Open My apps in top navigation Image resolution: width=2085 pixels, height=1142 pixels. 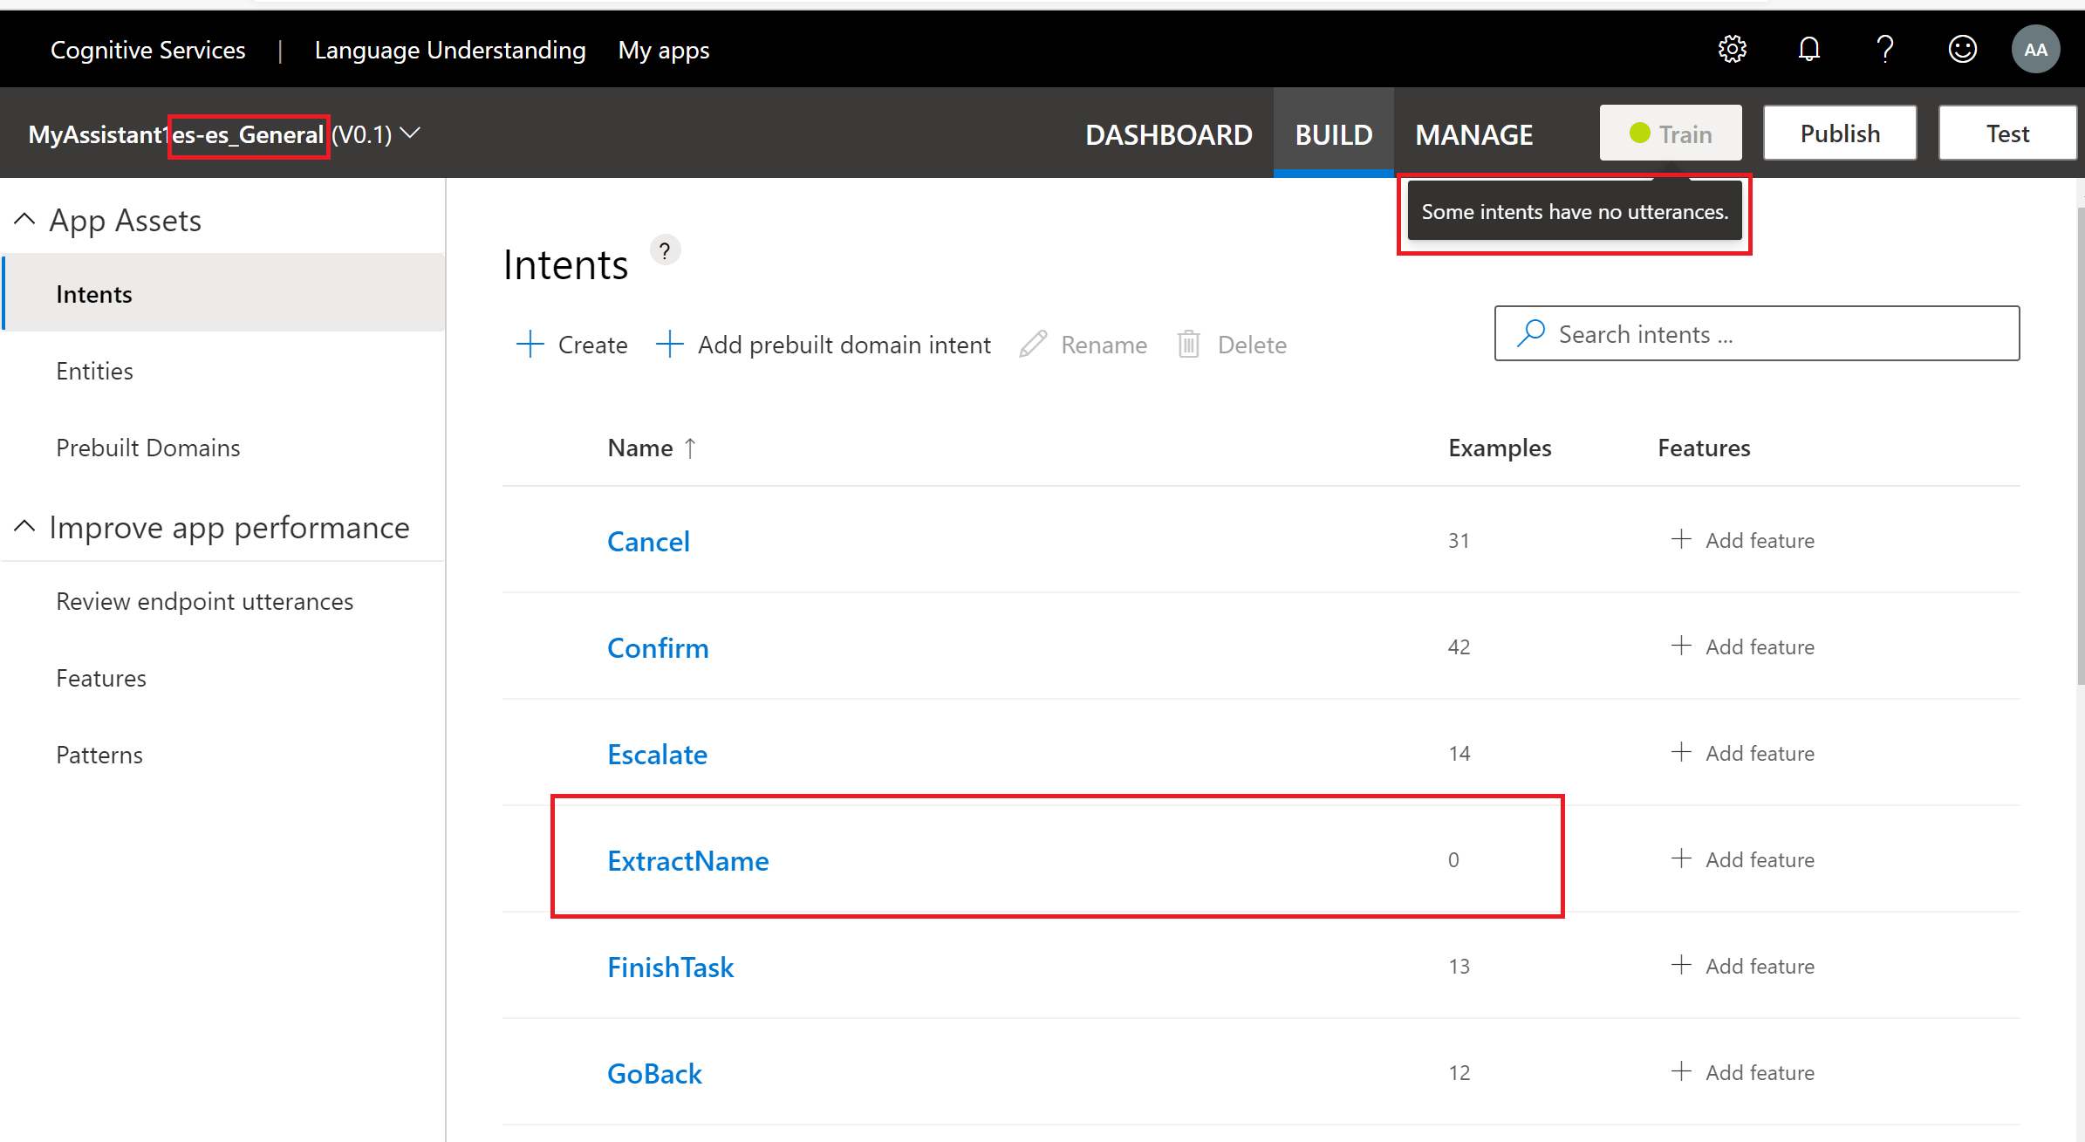click(664, 51)
